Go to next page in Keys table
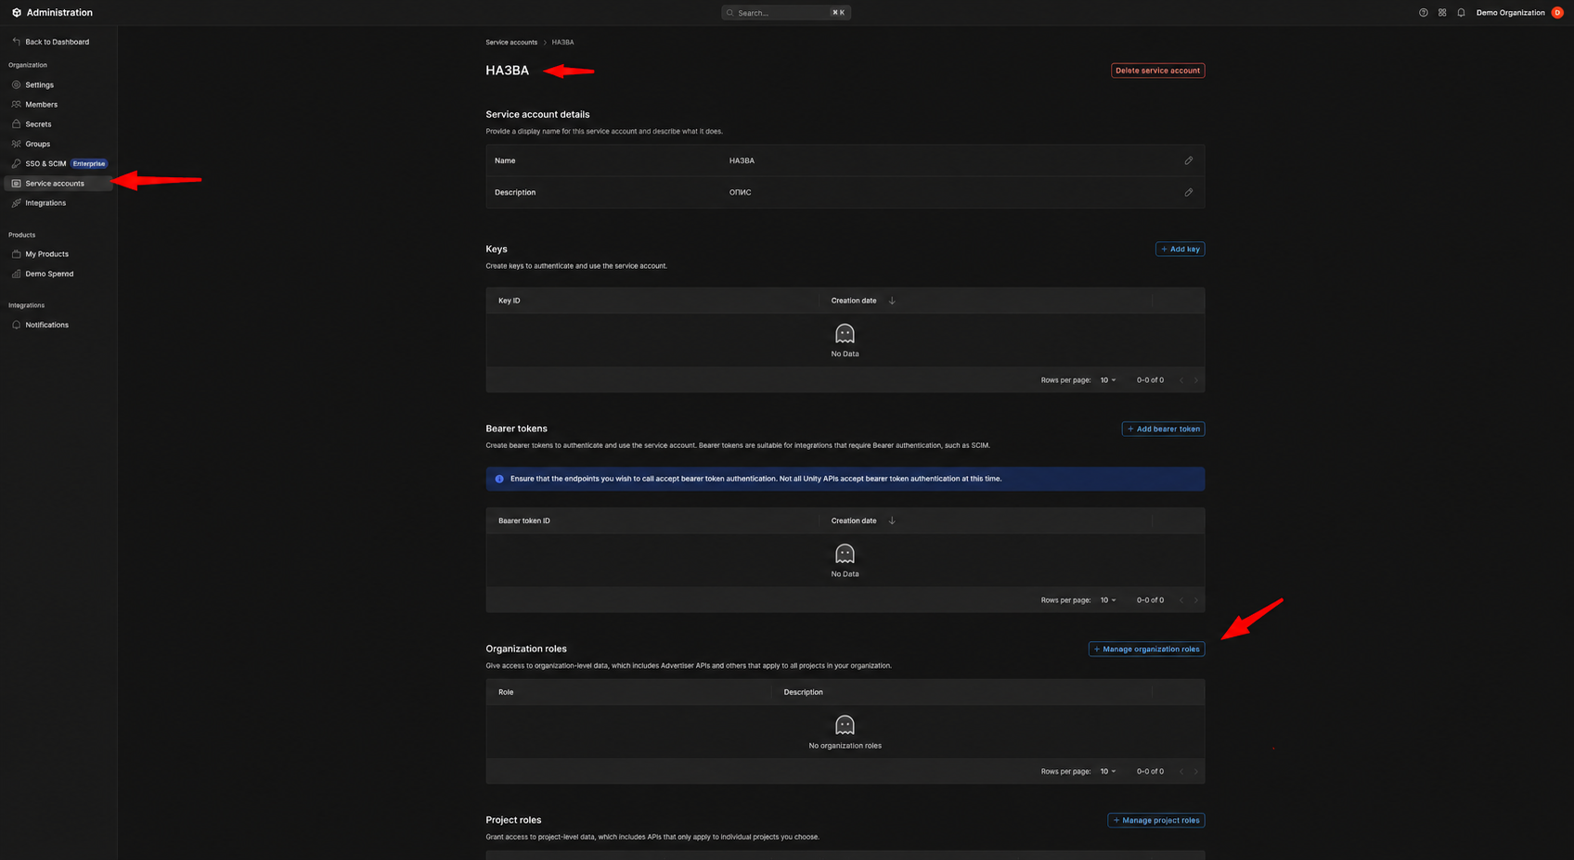Image resolution: width=1574 pixels, height=860 pixels. [x=1195, y=380]
